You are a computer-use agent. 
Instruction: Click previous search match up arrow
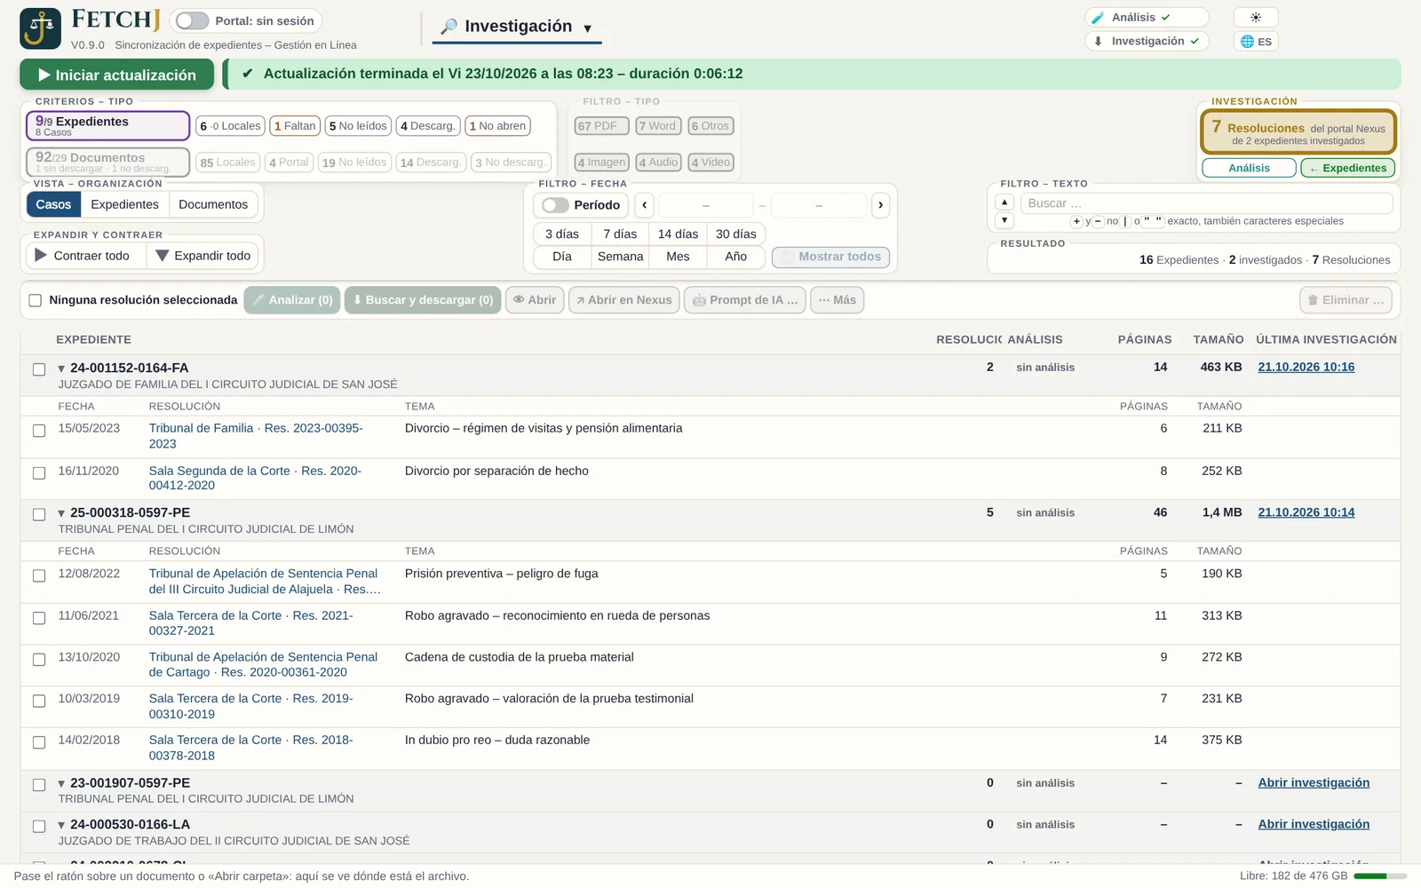click(x=1004, y=202)
